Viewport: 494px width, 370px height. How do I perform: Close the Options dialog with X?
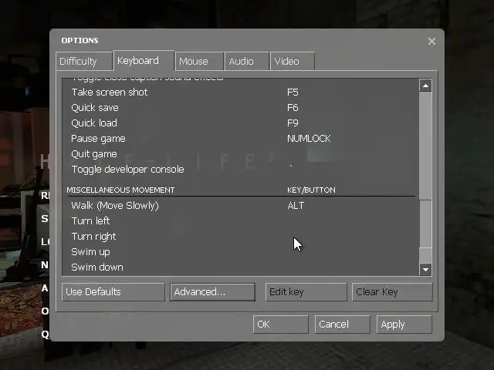click(x=431, y=41)
